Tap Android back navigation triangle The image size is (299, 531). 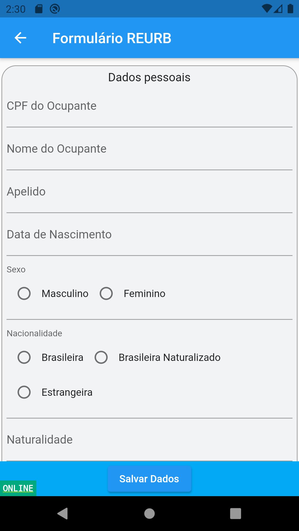(63, 514)
